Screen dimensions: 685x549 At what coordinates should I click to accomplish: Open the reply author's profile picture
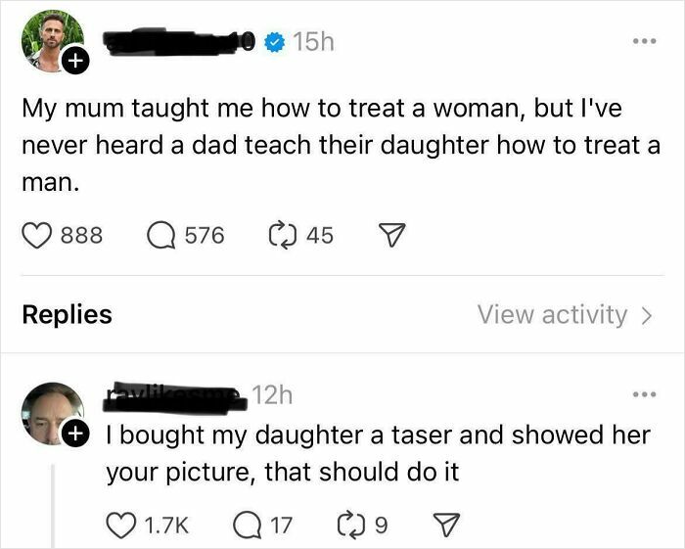pyautogui.click(x=51, y=409)
